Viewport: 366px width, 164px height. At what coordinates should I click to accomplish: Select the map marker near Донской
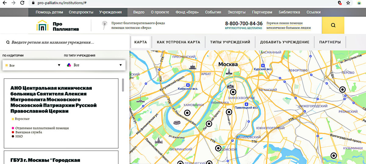click(x=218, y=148)
